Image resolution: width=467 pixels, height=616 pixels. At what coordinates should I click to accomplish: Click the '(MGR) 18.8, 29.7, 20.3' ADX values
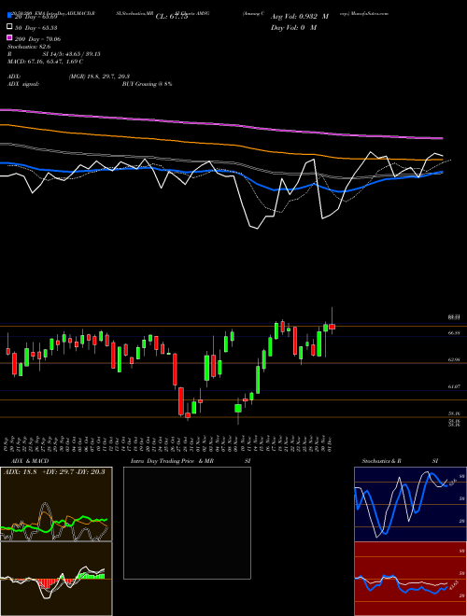99,77
